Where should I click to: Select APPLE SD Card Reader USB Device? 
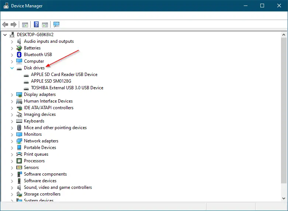(64, 75)
